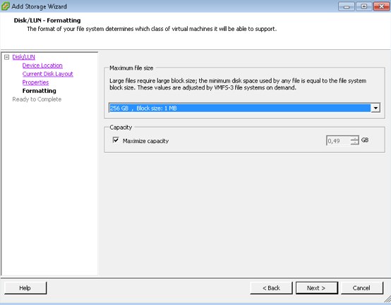Go to the Device Location step
The image size is (391, 305).
(x=42, y=66)
